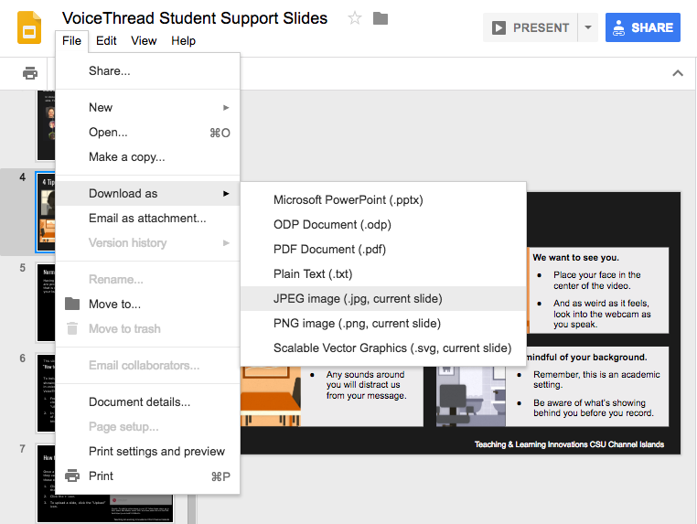The height and width of the screenshot is (524, 697).
Task: Click the Google Slides logo icon
Action: click(x=29, y=27)
